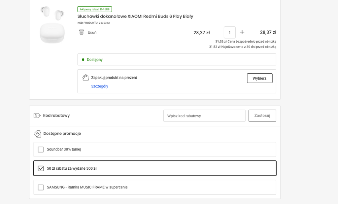This screenshot has width=338, height=204.
Task: Click the Wpisz kod rabatowy field
Action: tap(204, 116)
